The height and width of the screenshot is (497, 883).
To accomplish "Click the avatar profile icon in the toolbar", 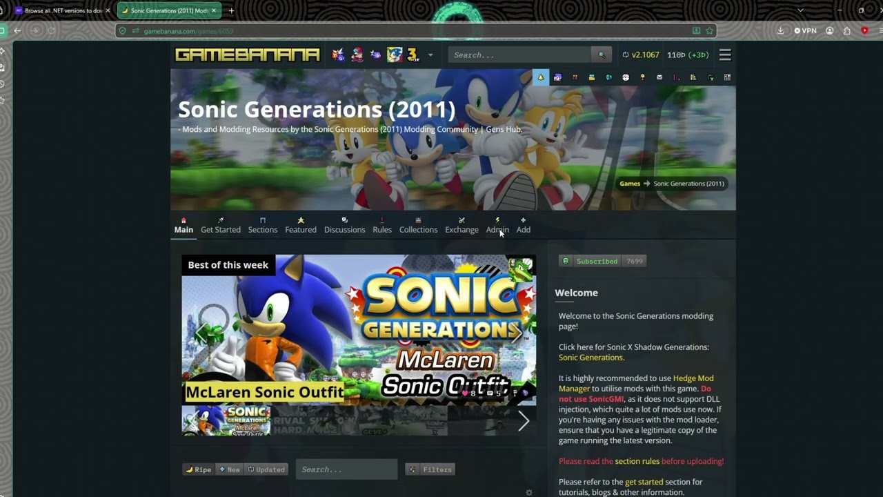I will coord(557,77).
